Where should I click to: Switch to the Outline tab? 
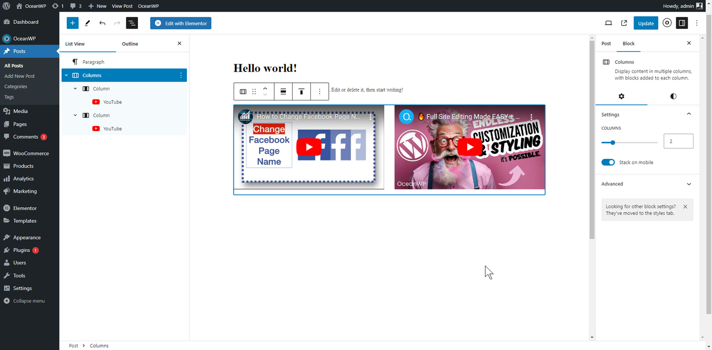pos(130,44)
